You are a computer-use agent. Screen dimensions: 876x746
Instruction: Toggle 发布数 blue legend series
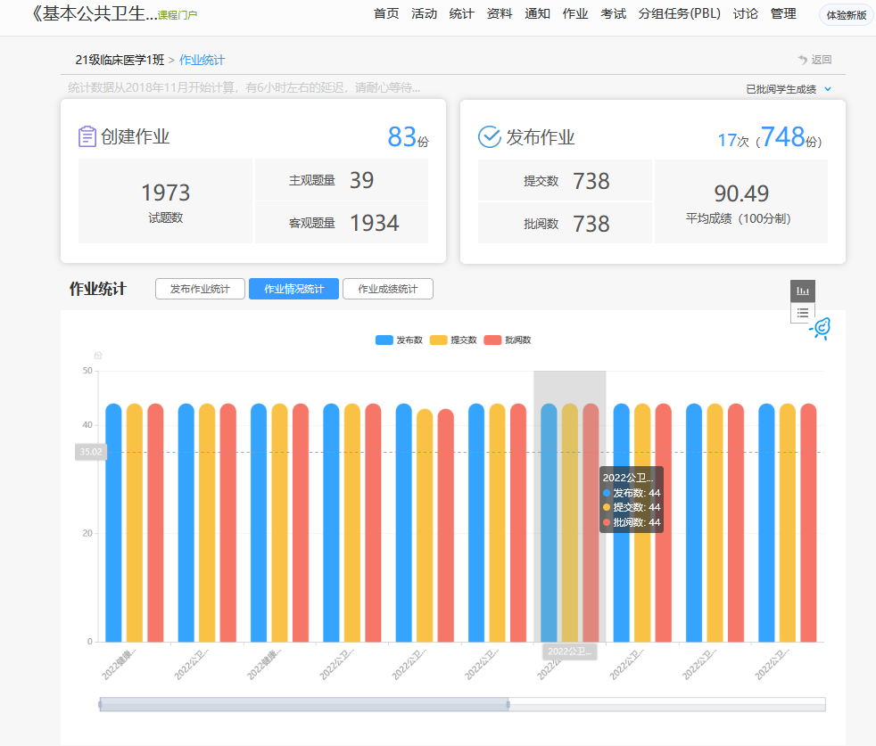399,340
